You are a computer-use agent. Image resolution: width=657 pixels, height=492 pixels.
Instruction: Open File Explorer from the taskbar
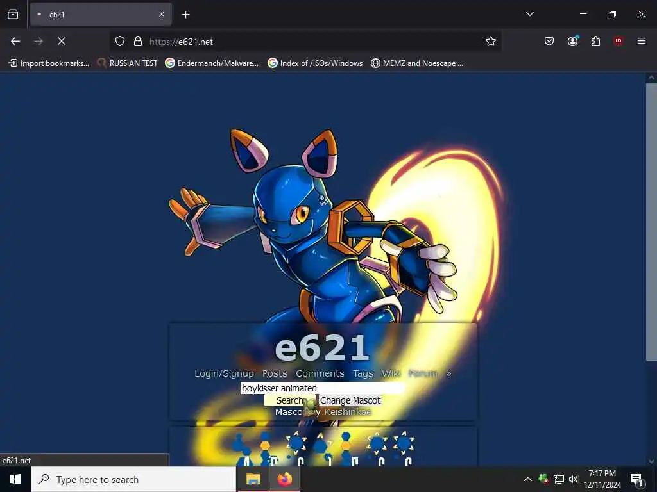point(253,479)
